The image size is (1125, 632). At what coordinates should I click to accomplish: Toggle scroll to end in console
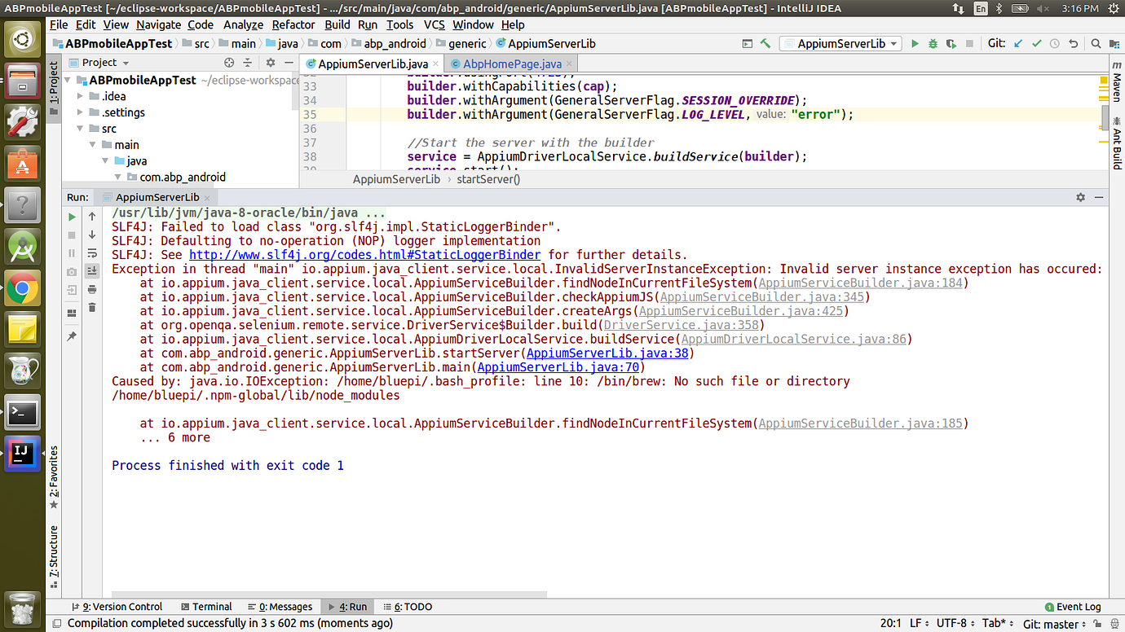pos(92,271)
